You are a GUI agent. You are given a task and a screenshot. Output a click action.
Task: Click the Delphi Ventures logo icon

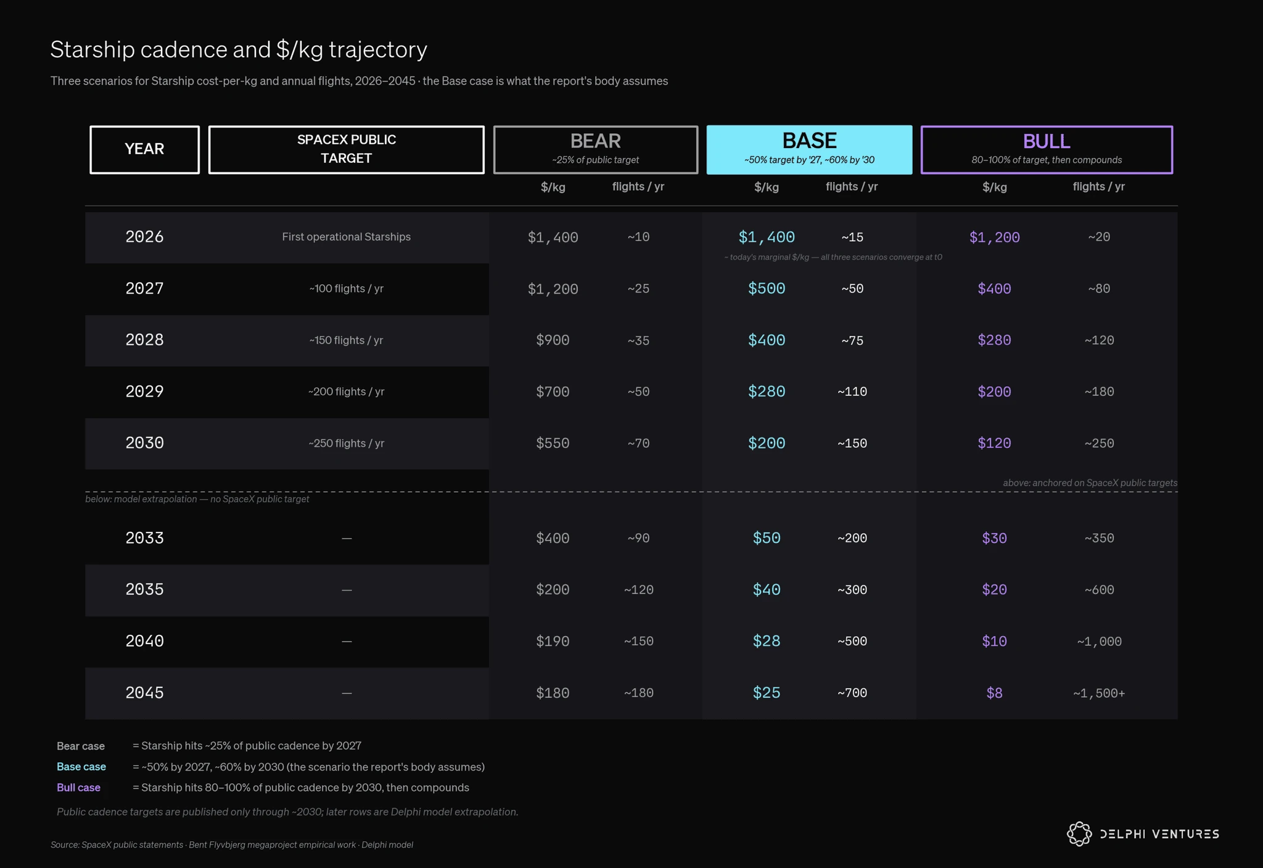click(1079, 834)
